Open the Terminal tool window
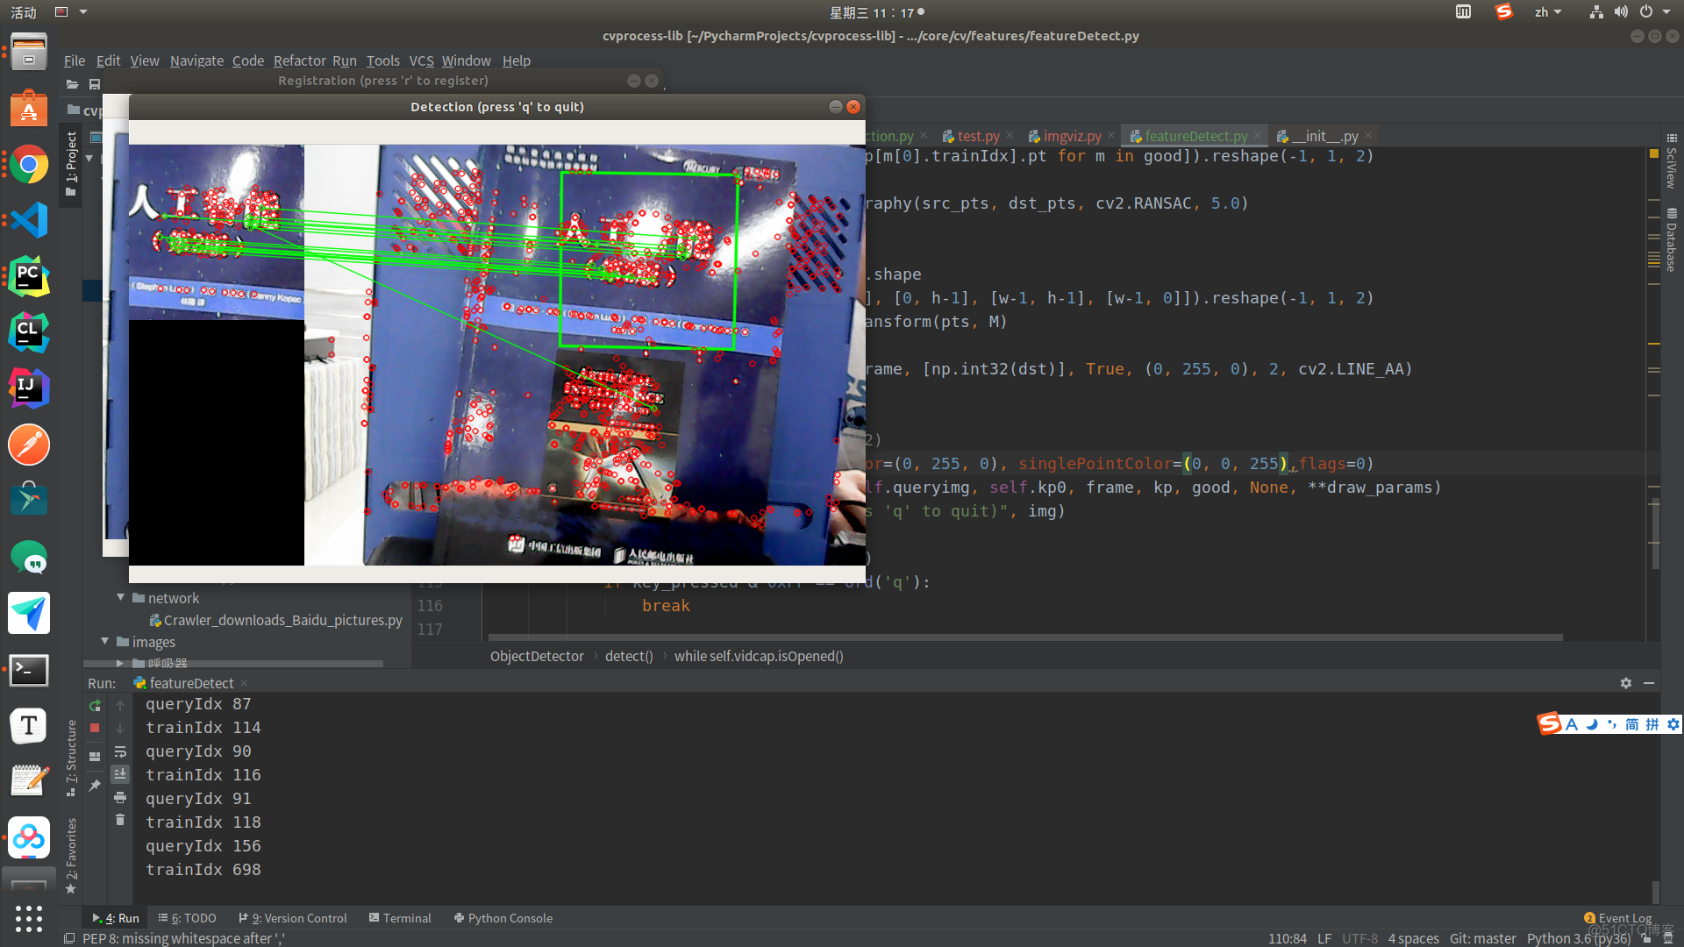The image size is (1684, 947). click(400, 918)
